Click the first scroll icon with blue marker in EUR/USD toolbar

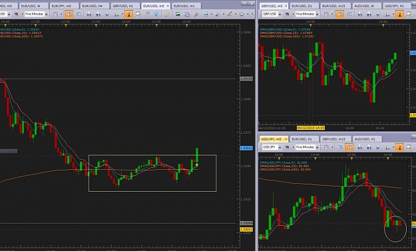point(89,14)
